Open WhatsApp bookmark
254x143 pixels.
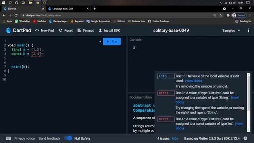[x=22, y=21]
